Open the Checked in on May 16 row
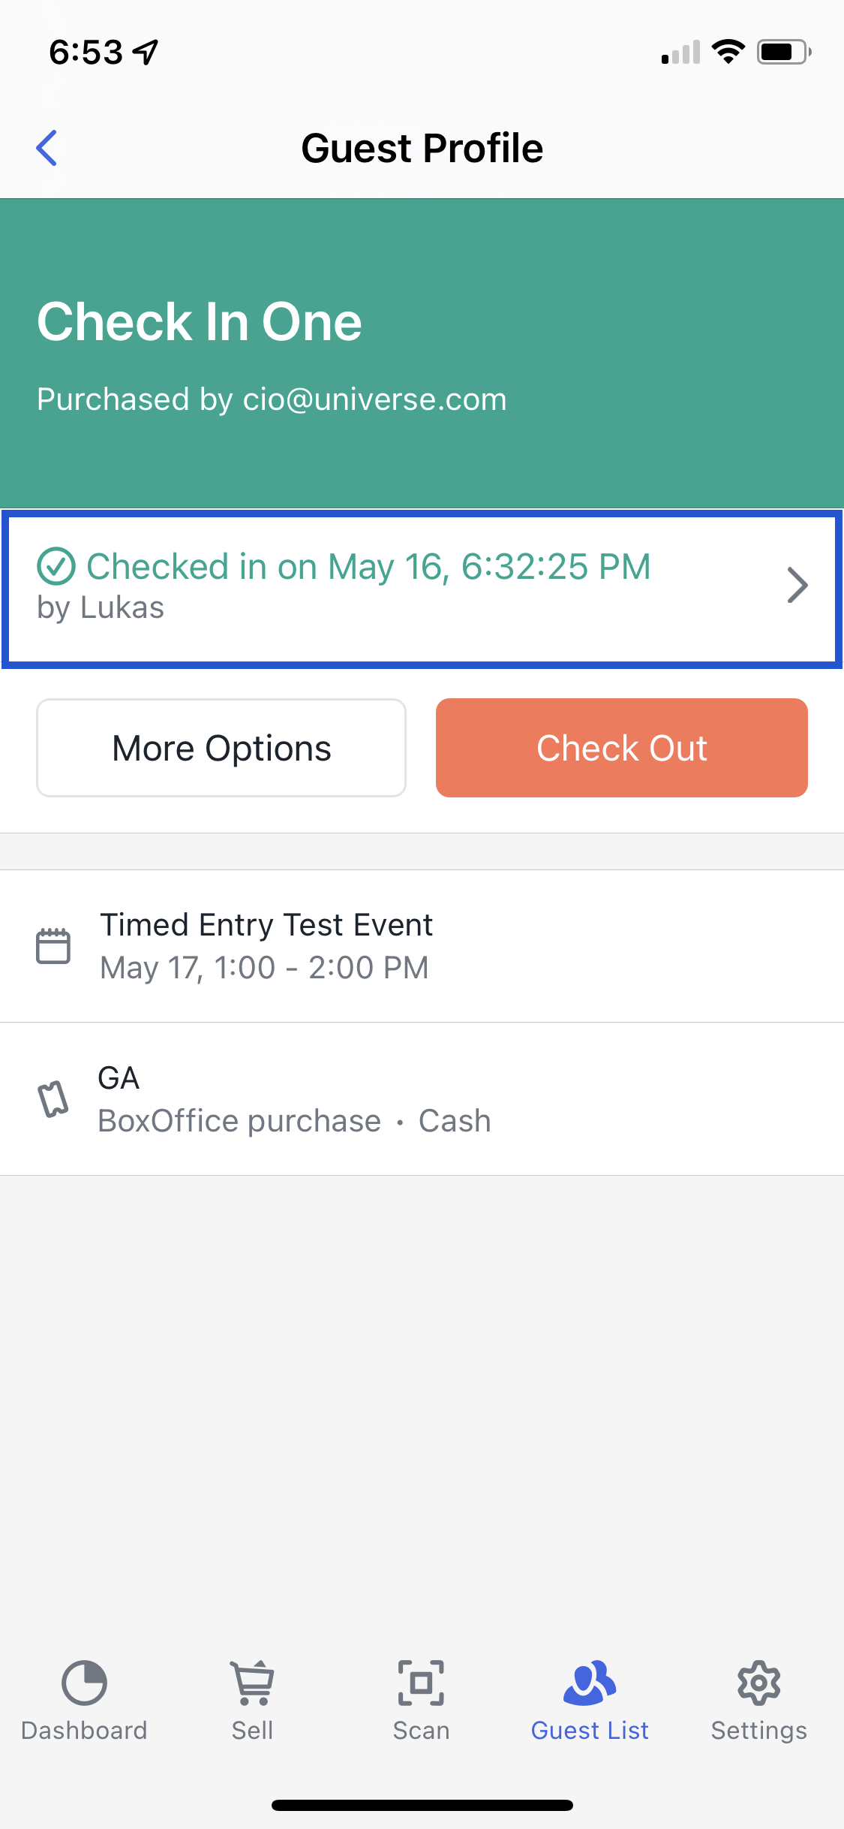Screen dimensions: 844x1829 pyautogui.click(x=422, y=589)
